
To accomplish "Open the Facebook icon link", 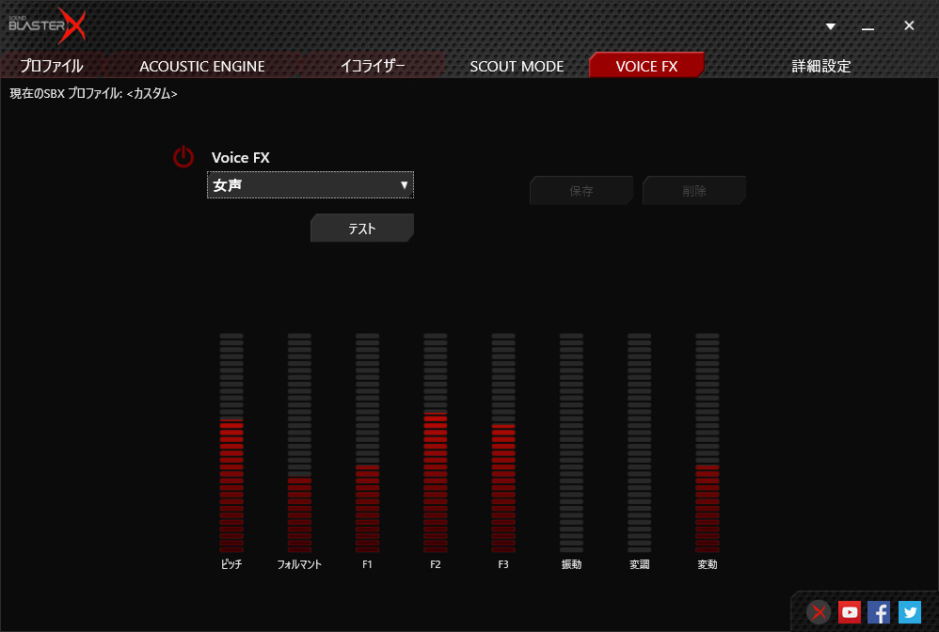I will 879,612.
